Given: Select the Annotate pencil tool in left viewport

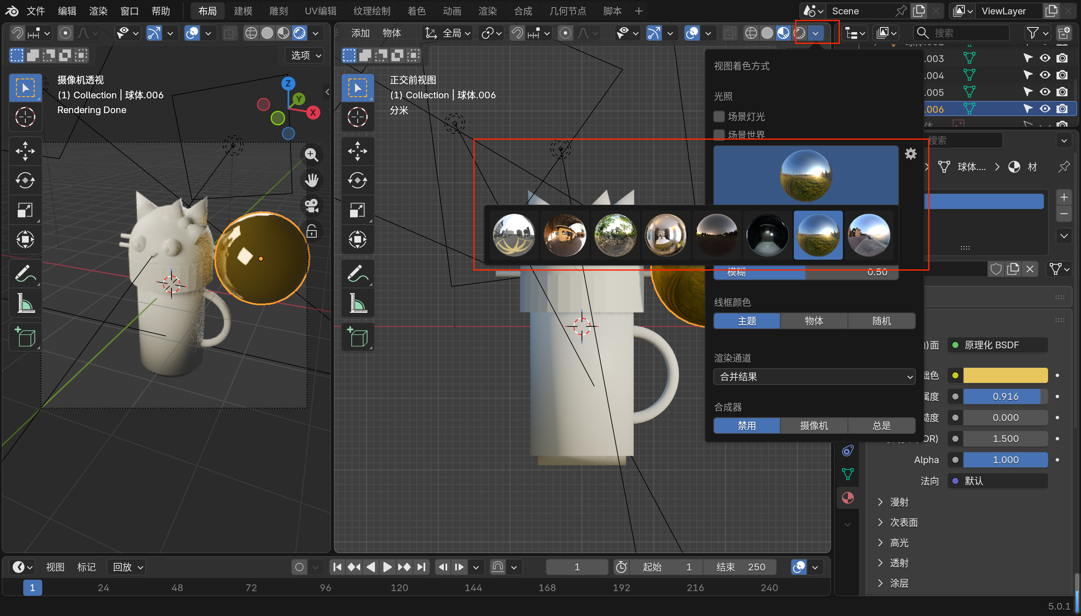Looking at the screenshot, I should 25,274.
